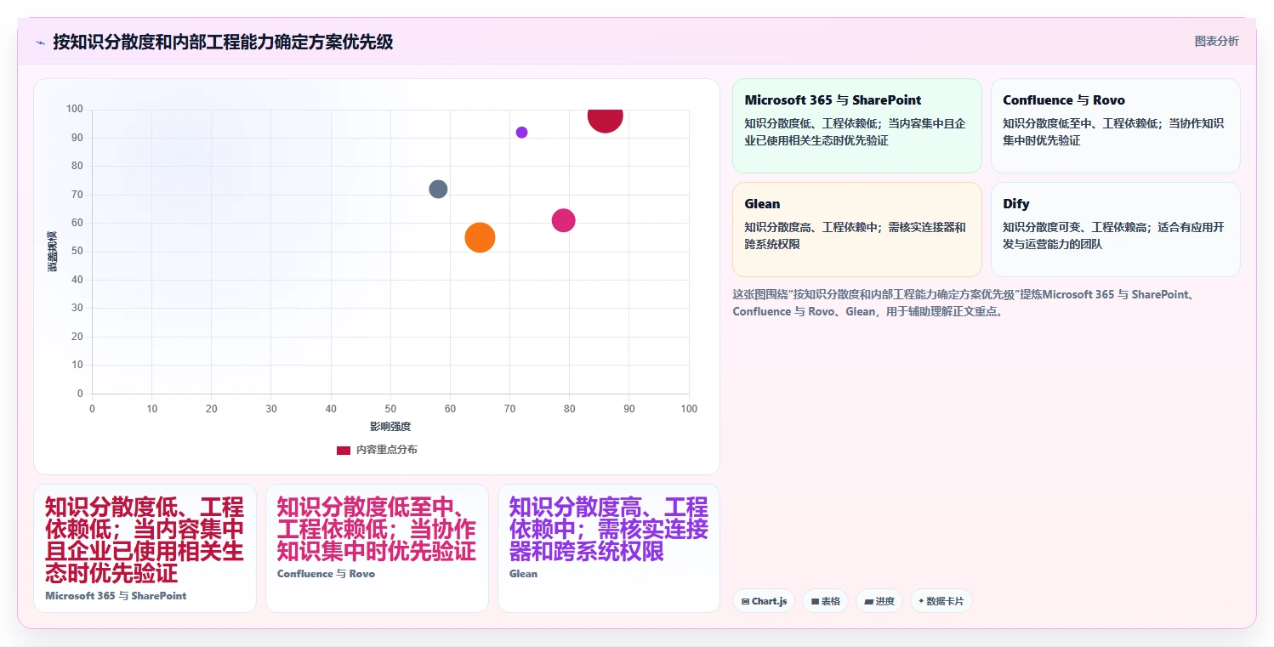Click the Confluence 与 Rovo caption under pink headline
The height and width of the screenshot is (647, 1274).
326,574
